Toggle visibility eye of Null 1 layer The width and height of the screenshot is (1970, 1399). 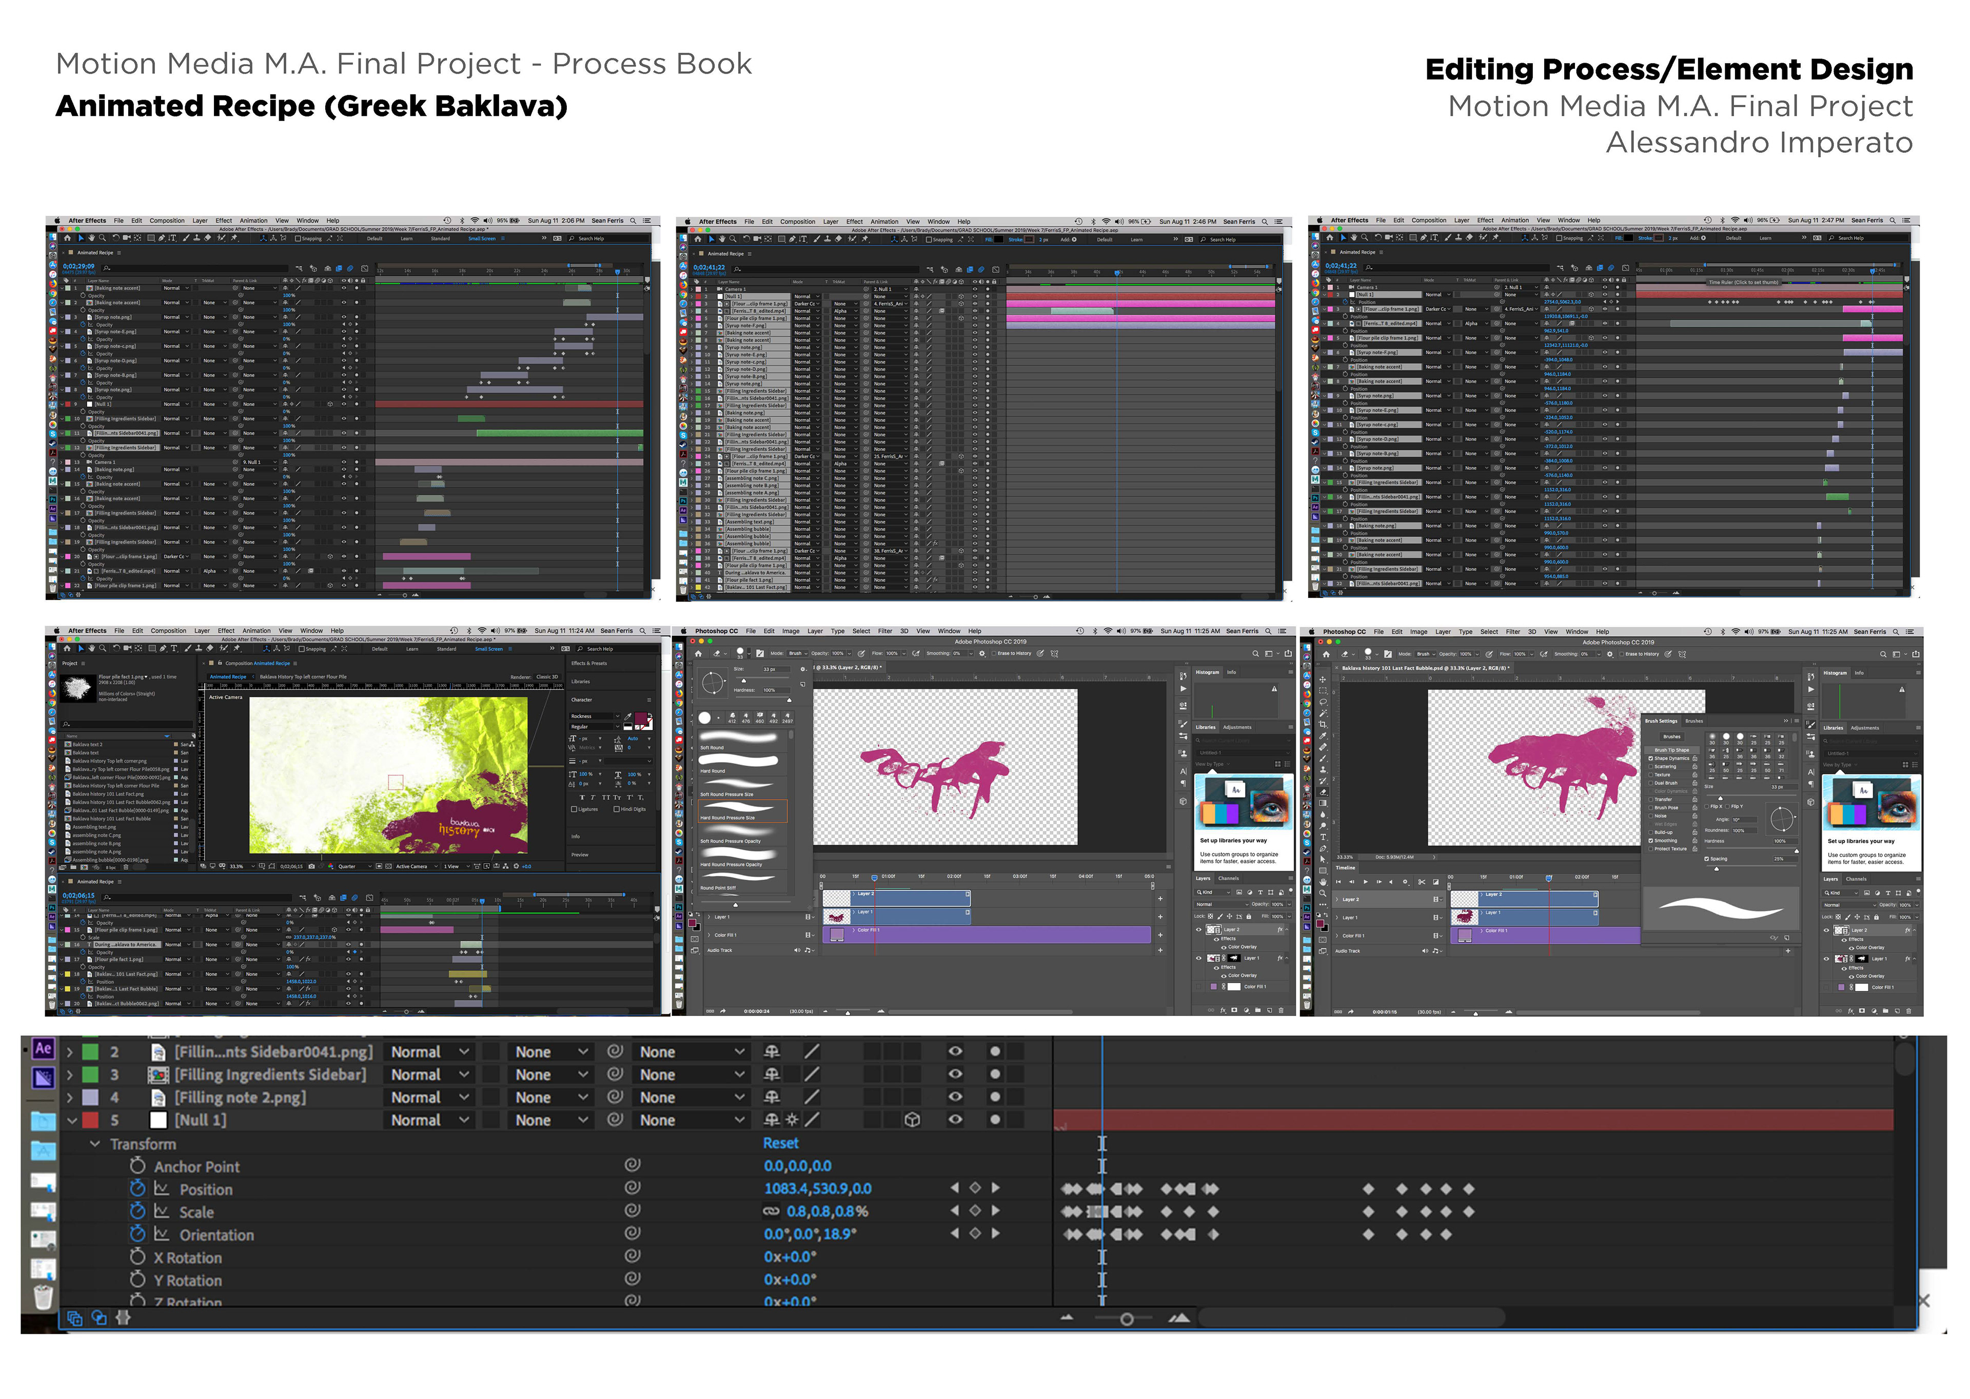point(955,1120)
